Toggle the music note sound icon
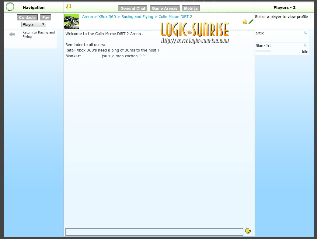This screenshot has width=317, height=239. click(68, 6)
